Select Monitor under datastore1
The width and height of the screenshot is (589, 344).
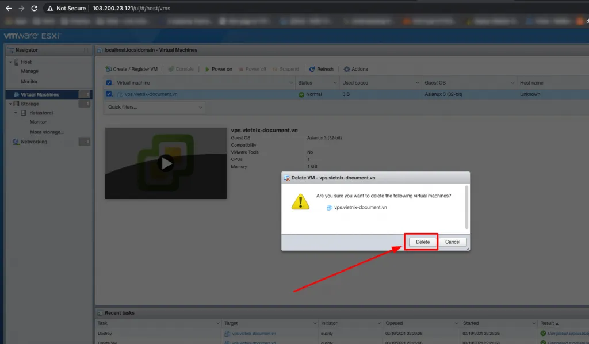coord(38,122)
